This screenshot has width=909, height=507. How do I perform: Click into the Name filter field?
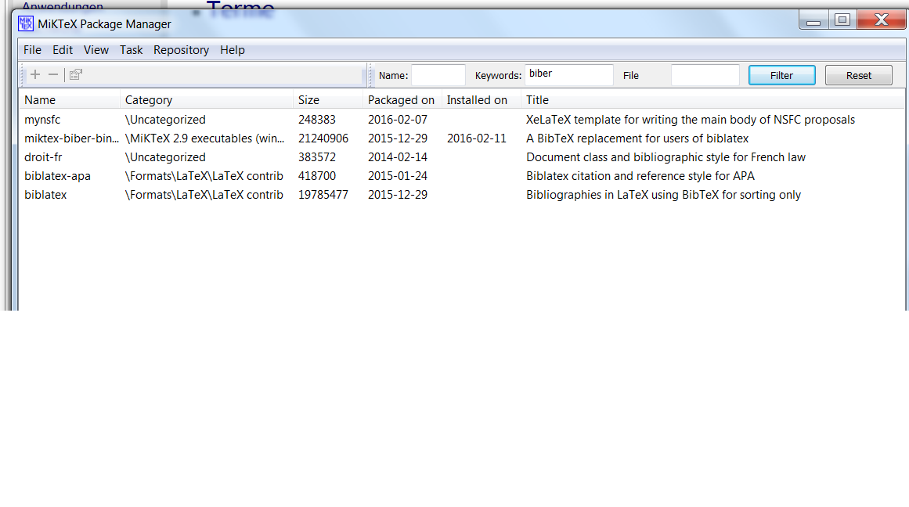[438, 75]
